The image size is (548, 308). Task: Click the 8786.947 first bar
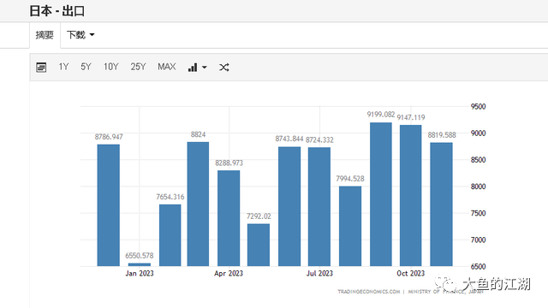109,205
